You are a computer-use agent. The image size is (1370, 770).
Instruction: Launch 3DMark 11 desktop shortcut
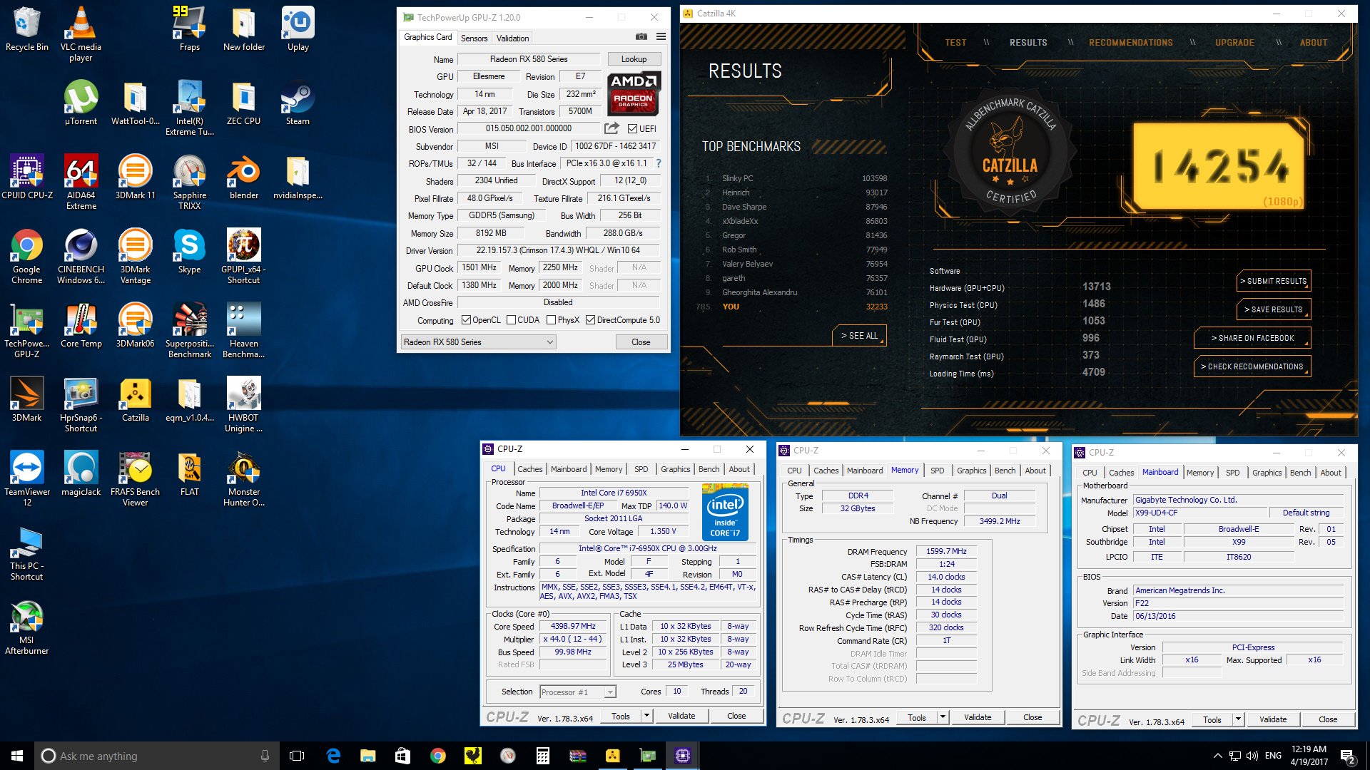coord(135,177)
